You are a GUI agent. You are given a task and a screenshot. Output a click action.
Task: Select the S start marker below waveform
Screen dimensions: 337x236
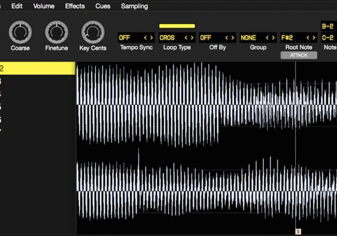(298, 231)
